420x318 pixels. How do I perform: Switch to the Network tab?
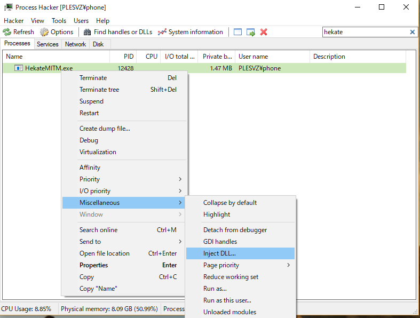[x=76, y=44]
